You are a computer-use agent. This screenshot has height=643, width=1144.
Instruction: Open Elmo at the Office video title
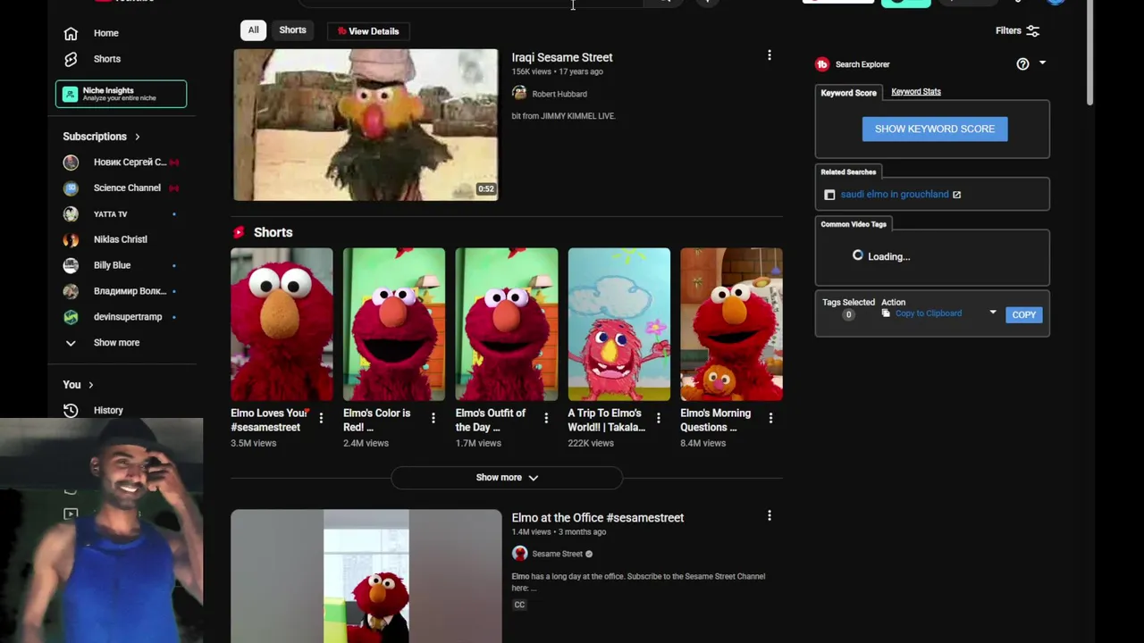point(597,518)
